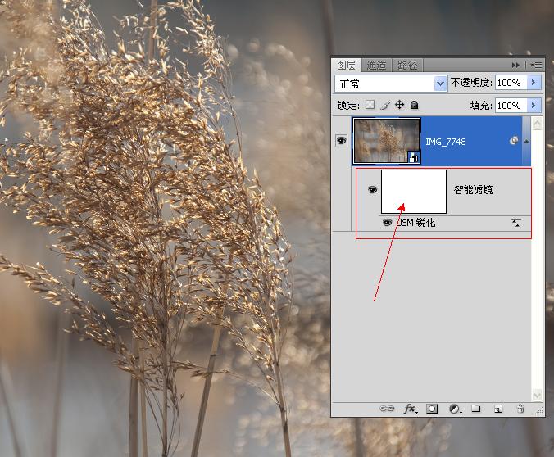Hide the IMG_7748 layer
Image resolution: width=554 pixels, height=457 pixels.
[x=341, y=141]
